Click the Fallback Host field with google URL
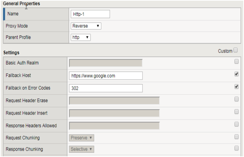 pos(106,76)
